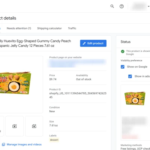Click the second add image placeholder icon
This screenshot has height=150, width=150.
click(34, 126)
